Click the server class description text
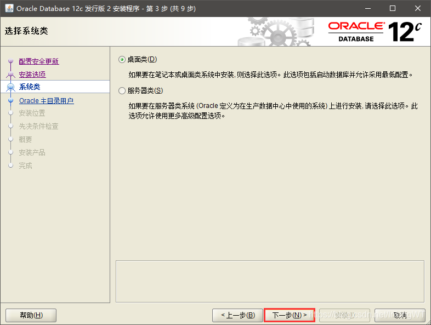431x325 pixels. click(273, 111)
